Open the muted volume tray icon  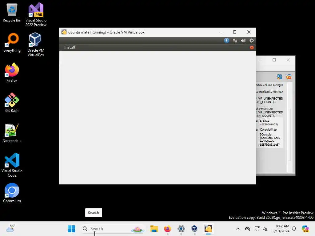coord(265,229)
